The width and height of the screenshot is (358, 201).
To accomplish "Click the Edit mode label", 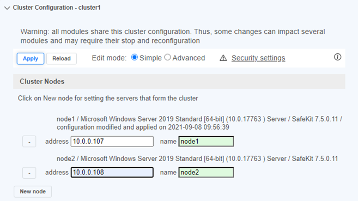I will (x=109, y=58).
